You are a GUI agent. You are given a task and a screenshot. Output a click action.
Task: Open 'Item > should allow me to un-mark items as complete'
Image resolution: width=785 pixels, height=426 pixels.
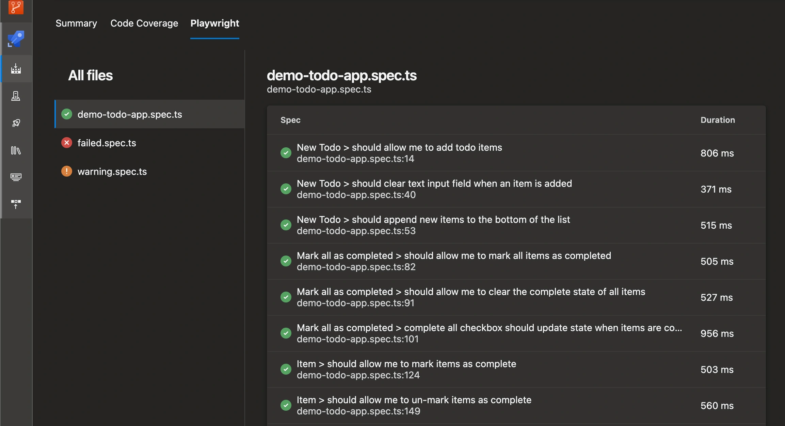tap(414, 400)
